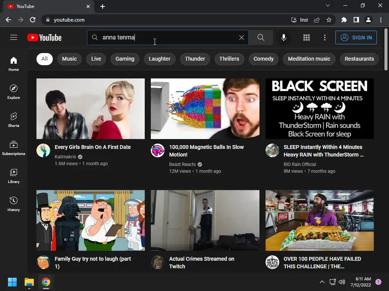
Task: Open the tab search chevron
Action: click(328, 5)
